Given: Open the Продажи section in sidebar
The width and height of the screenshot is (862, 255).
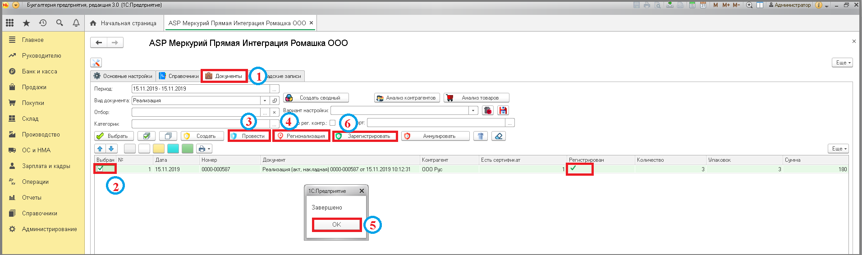Looking at the screenshot, I should [x=34, y=87].
